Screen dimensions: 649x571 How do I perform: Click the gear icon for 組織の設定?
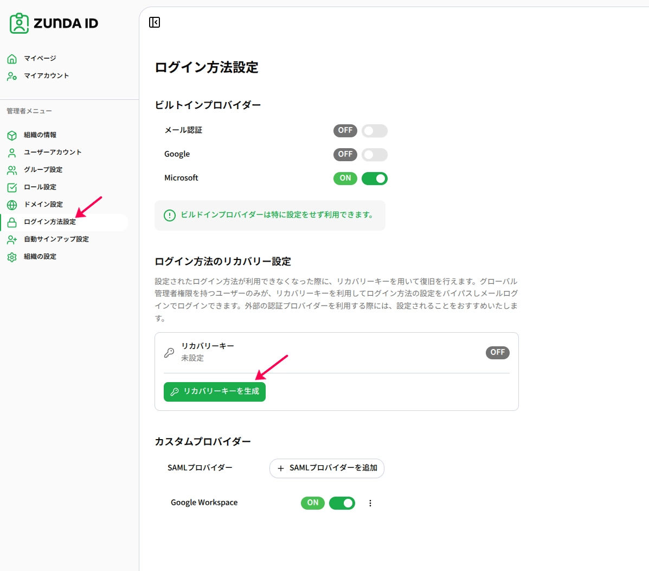[x=12, y=257]
